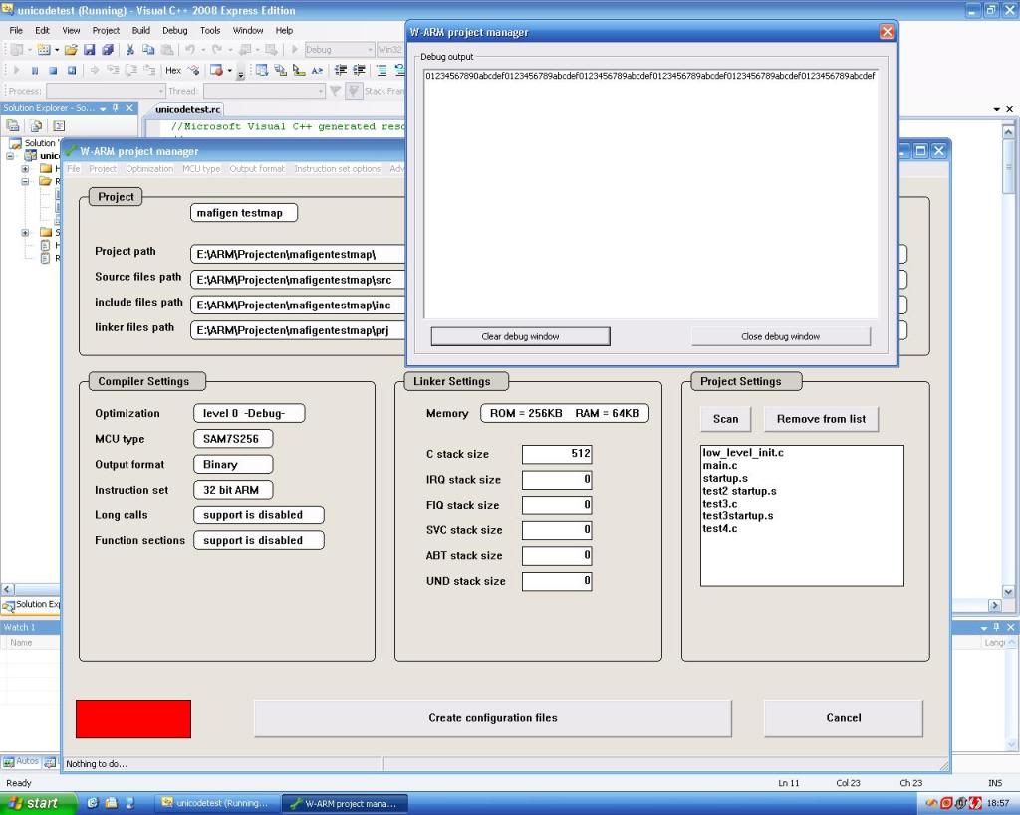This screenshot has width=1020, height=815.
Task: Open Solution Explorer window position dropdown
Action: click(x=103, y=109)
